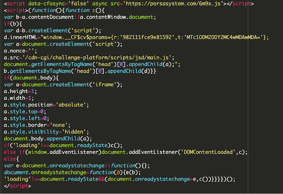Click the lone else{ line
283x194 pixels.
(11, 159)
